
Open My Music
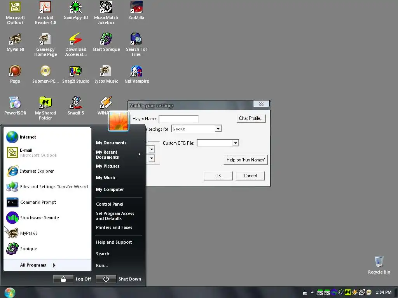click(106, 178)
